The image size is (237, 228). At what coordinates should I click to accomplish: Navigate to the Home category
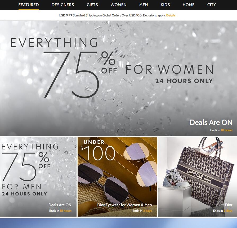[189, 5]
